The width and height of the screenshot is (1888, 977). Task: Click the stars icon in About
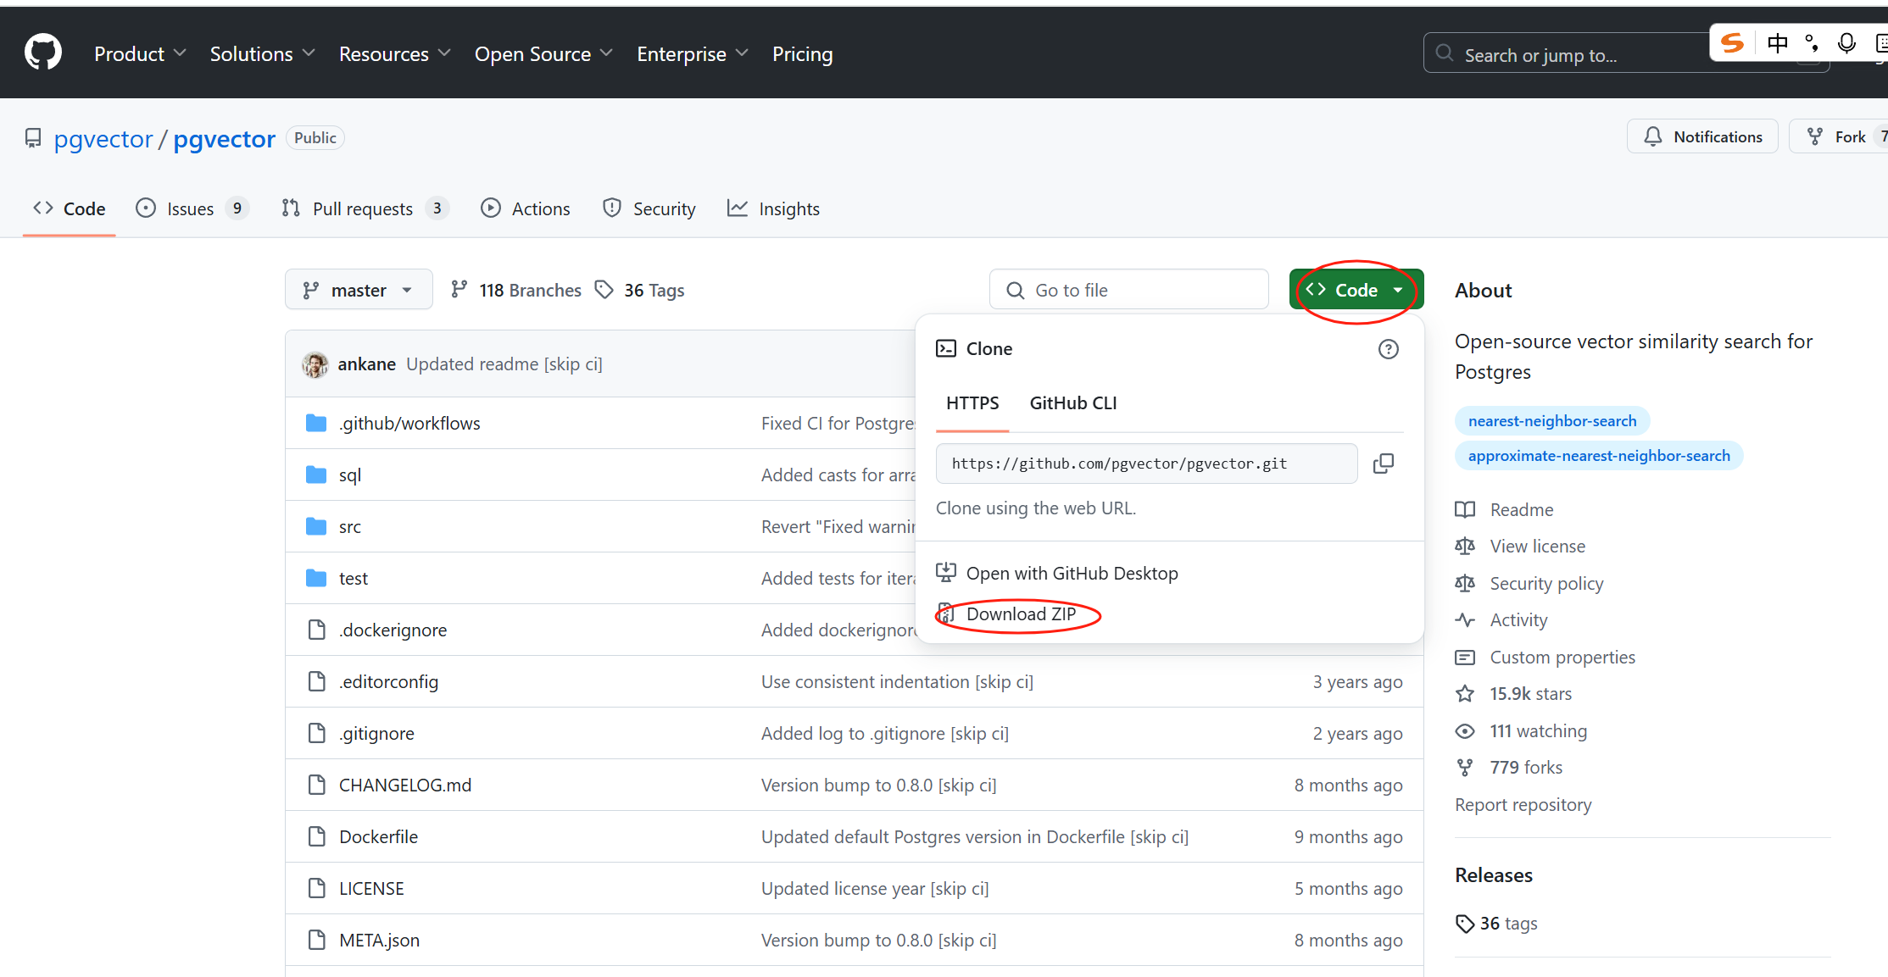1465,694
